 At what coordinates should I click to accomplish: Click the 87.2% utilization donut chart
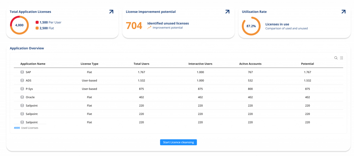coord(251,26)
